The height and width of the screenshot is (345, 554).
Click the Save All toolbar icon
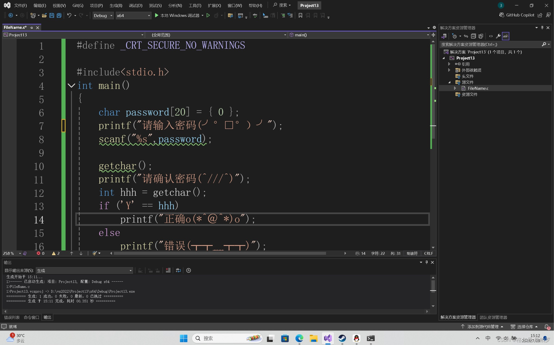(x=59, y=16)
